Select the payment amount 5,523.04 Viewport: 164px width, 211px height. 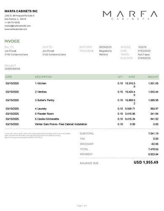[153, 154]
